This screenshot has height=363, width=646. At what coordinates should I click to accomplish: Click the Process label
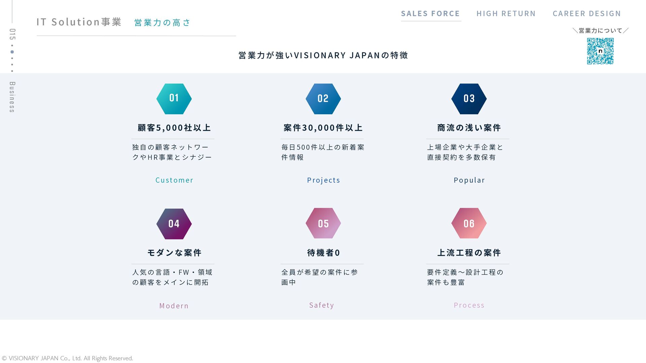pyautogui.click(x=469, y=305)
